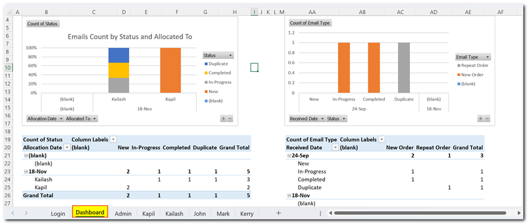Collapse entire field on right chart
The width and height of the screenshot is (528, 224).
tap(487, 119)
